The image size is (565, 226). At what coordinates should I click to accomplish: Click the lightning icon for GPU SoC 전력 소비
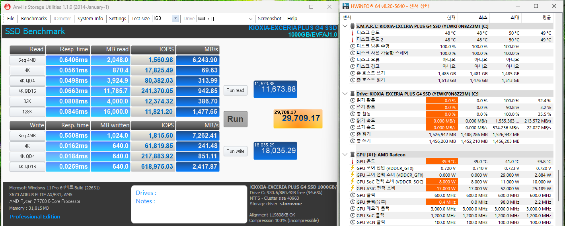pyautogui.click(x=352, y=182)
